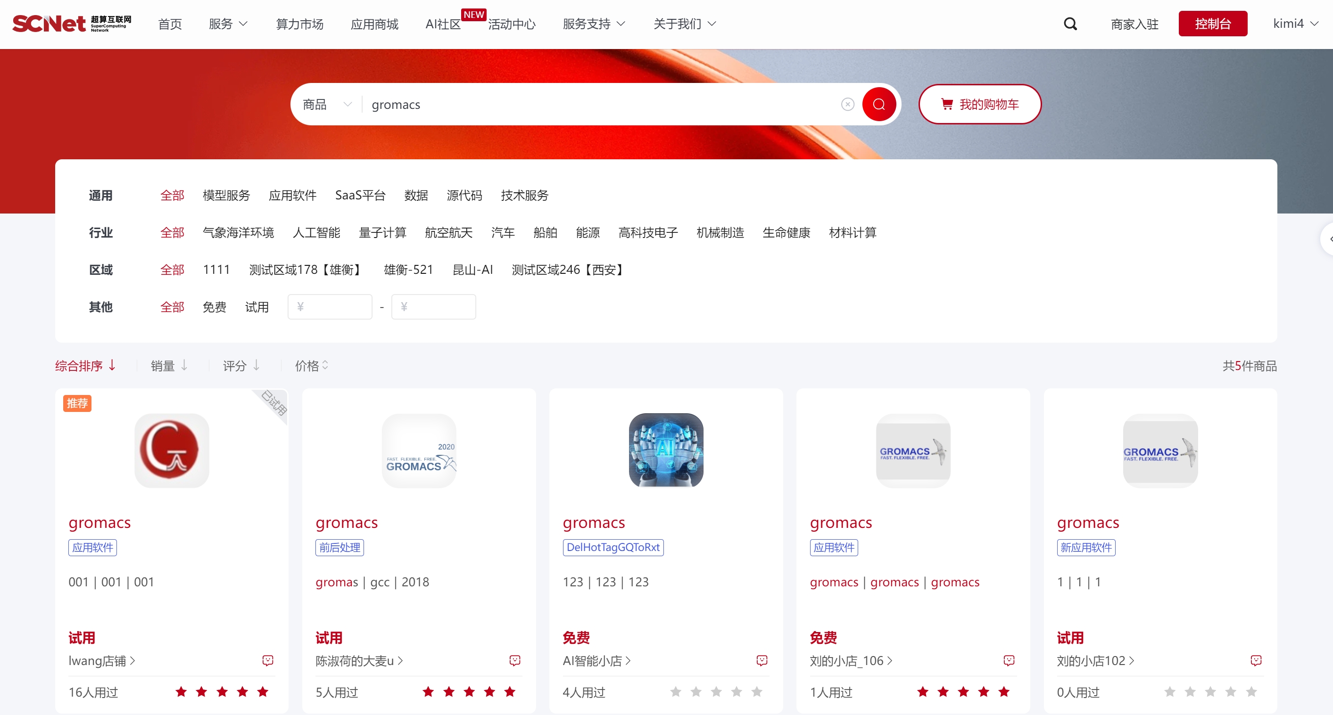This screenshot has height=715, width=1333.
Task: Open the 应用商城 nav item
Action: click(374, 24)
